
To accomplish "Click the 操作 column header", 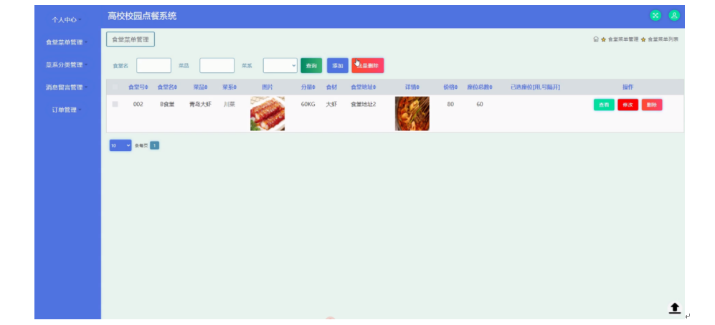I will coord(628,87).
